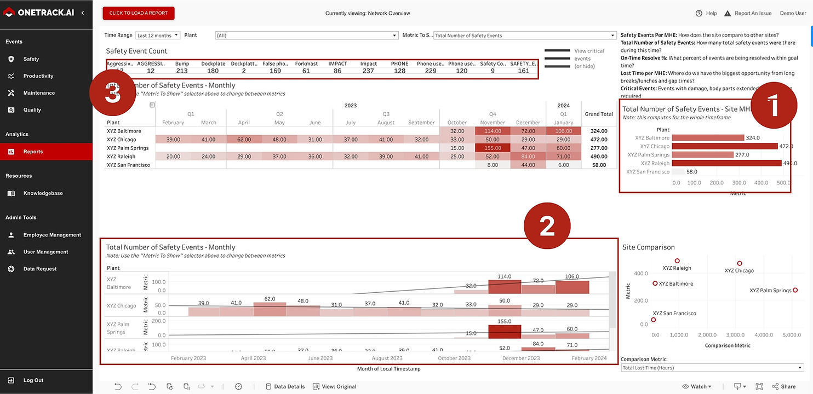Click the Help question mark icon
Viewport: 813px width, 394px height.
point(699,13)
